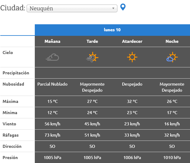Select the Atardecer column header
Screen dimensions: 190x163
(132, 41)
